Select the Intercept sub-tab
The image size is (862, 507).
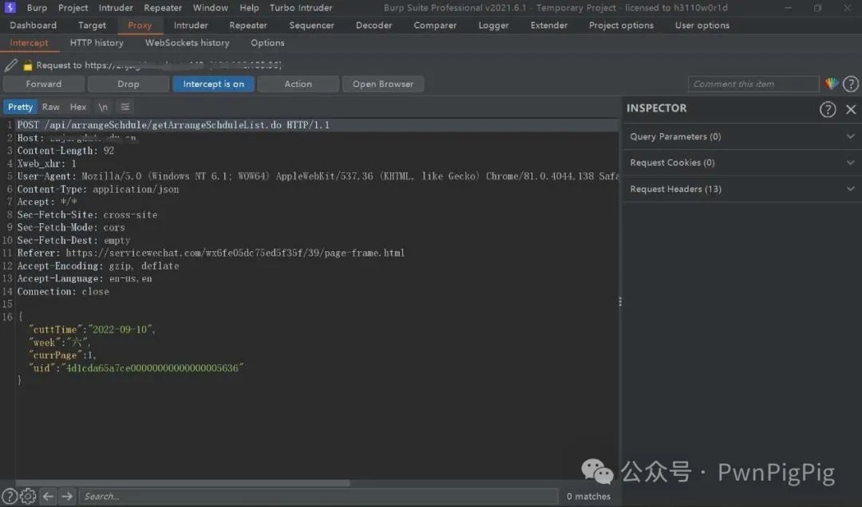point(30,43)
